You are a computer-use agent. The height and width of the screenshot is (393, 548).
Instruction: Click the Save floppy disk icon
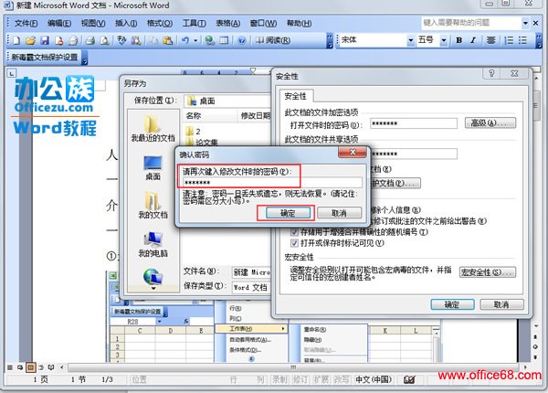(45, 40)
